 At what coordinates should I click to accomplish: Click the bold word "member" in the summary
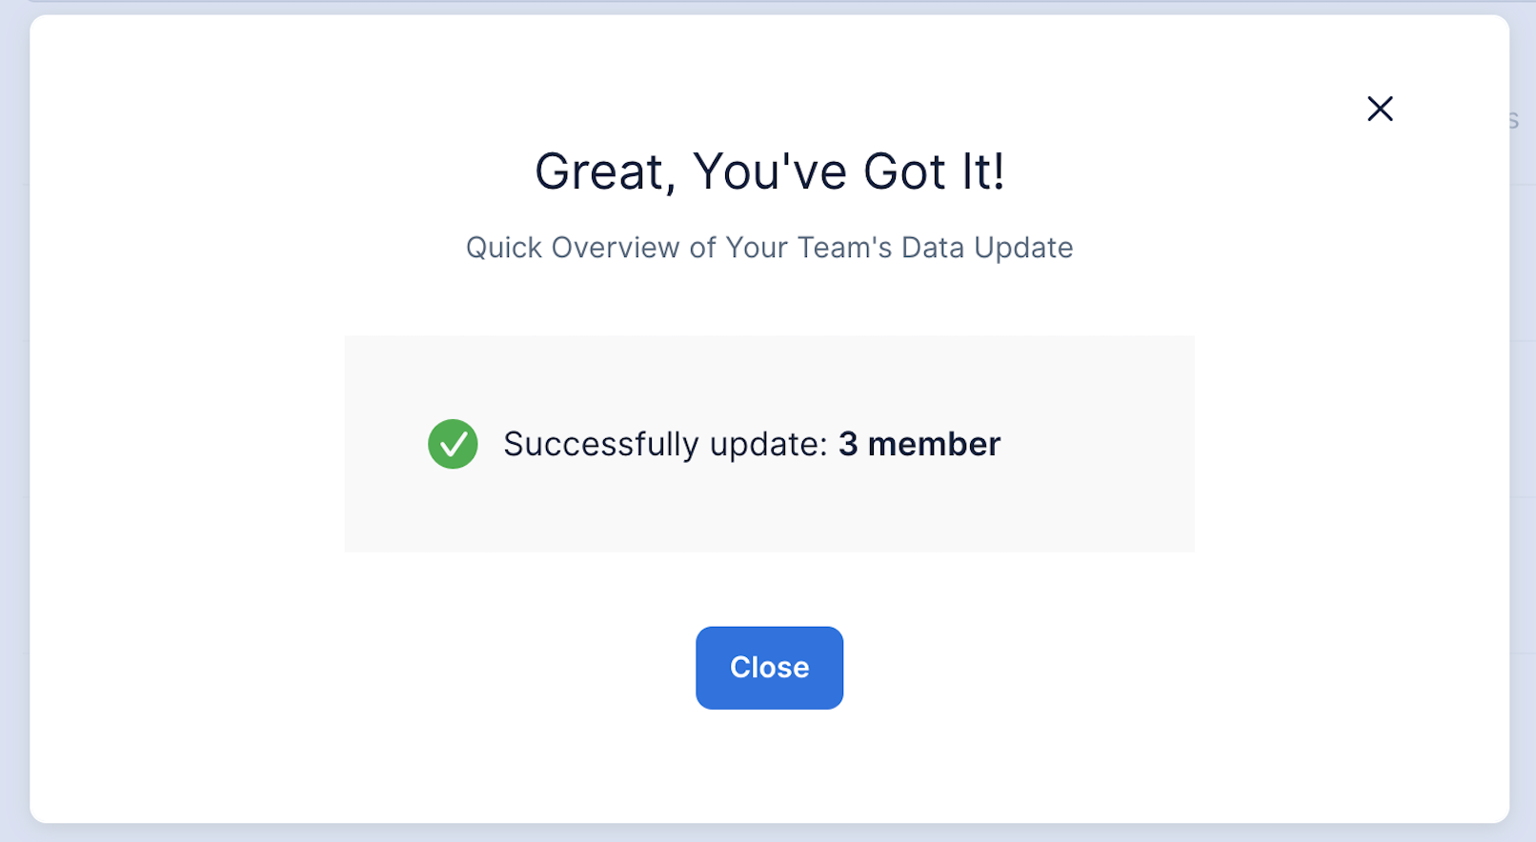click(934, 444)
